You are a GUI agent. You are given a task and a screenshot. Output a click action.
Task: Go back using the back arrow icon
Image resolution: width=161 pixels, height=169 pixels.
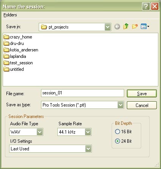coord(117,27)
